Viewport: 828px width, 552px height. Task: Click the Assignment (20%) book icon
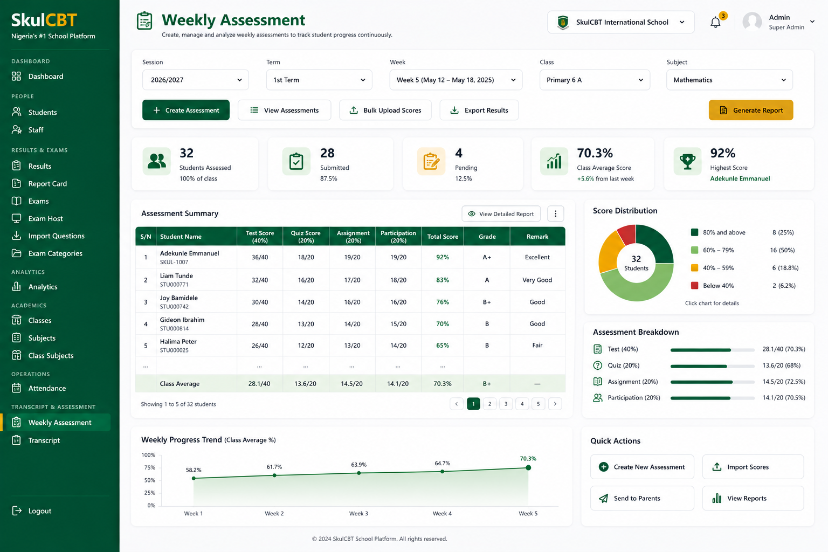coord(597,381)
